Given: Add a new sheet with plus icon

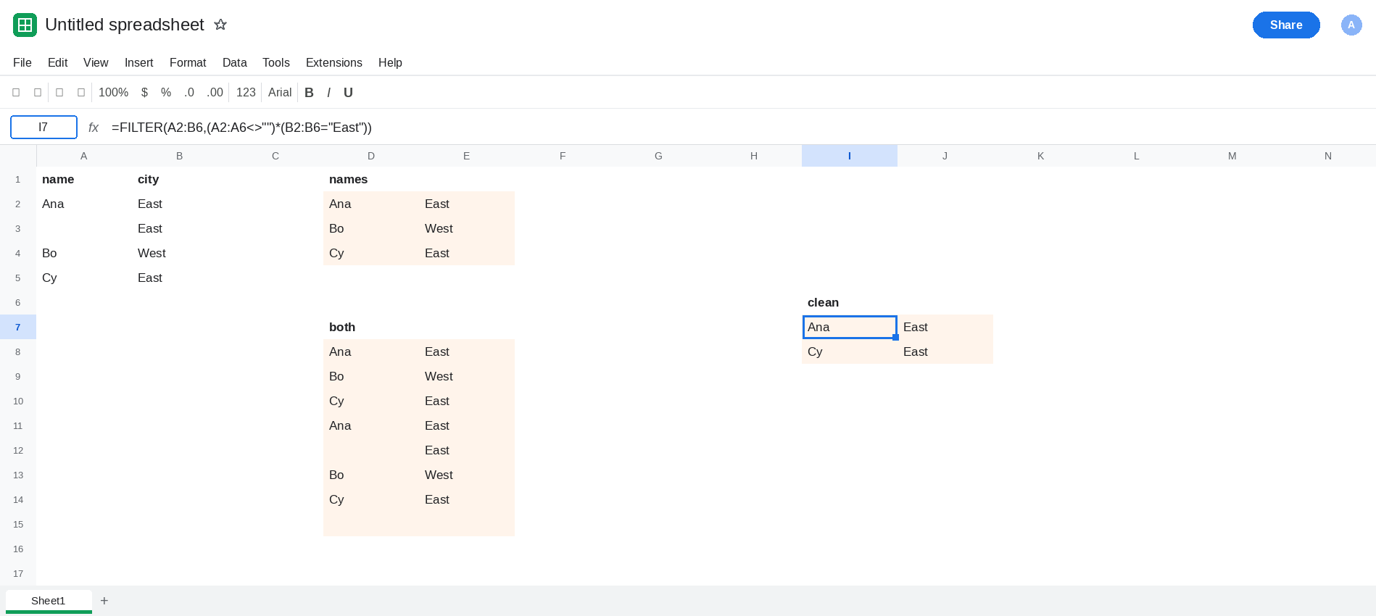Looking at the screenshot, I should point(104,601).
